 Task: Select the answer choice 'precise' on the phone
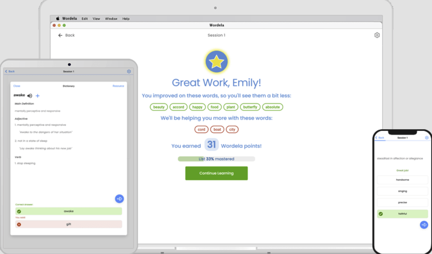pos(402,202)
